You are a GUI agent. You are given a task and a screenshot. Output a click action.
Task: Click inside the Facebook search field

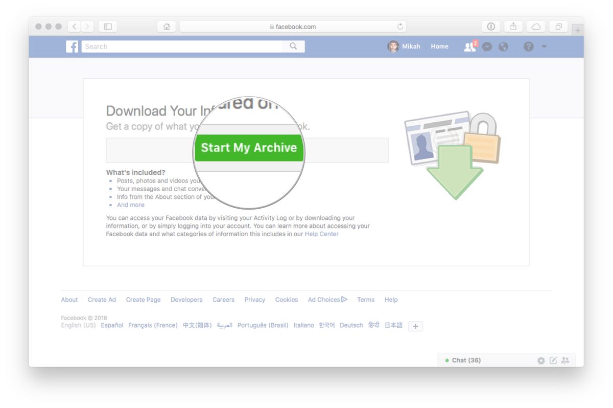pyautogui.click(x=179, y=46)
